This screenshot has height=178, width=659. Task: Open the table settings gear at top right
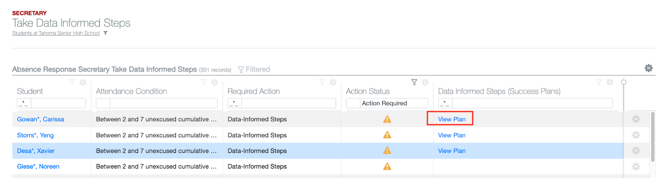tap(648, 68)
